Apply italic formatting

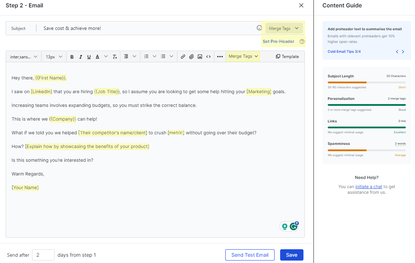point(80,56)
